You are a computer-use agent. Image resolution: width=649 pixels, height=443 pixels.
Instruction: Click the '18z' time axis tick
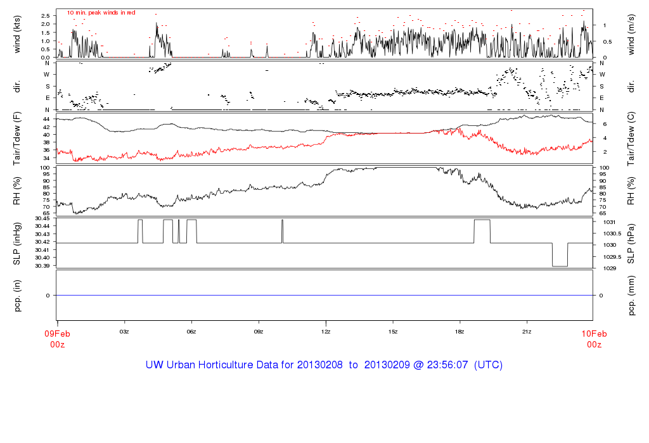459,332
